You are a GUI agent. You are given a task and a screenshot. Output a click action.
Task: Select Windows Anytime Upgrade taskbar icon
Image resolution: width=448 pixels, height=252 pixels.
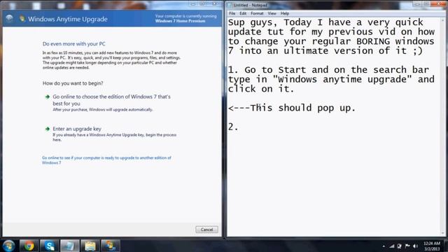point(111,246)
